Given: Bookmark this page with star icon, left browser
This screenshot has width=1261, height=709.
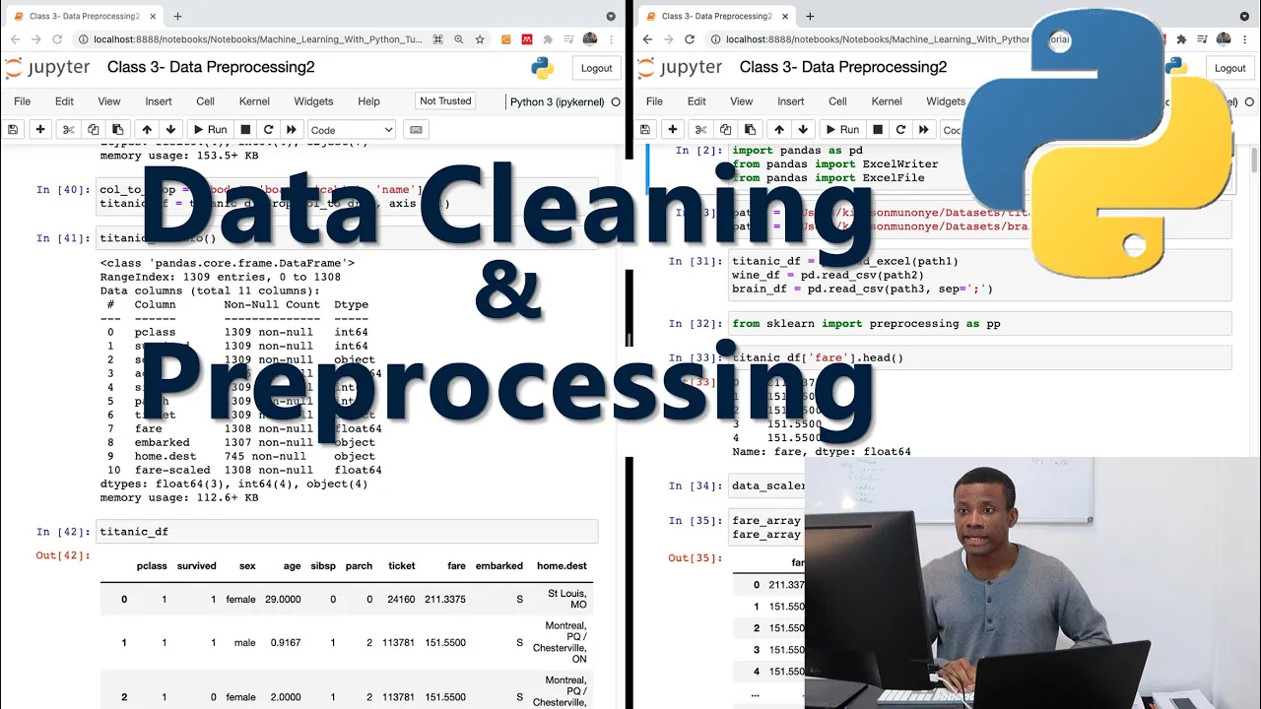Looking at the screenshot, I should pos(480,39).
